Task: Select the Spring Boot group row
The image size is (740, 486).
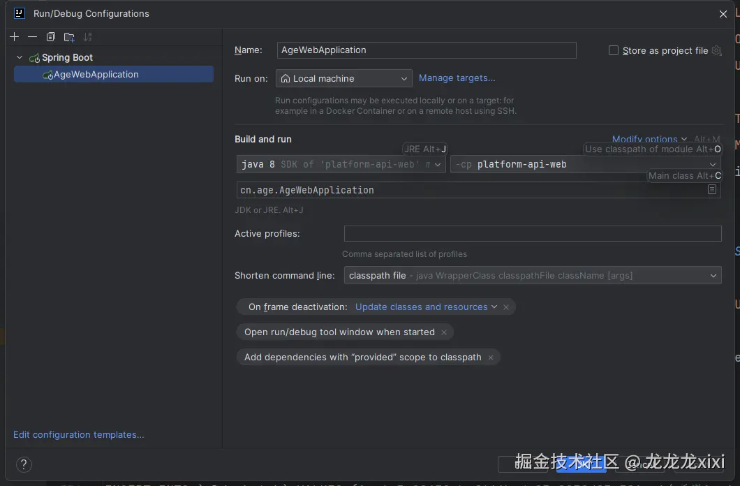Action: tap(113, 57)
